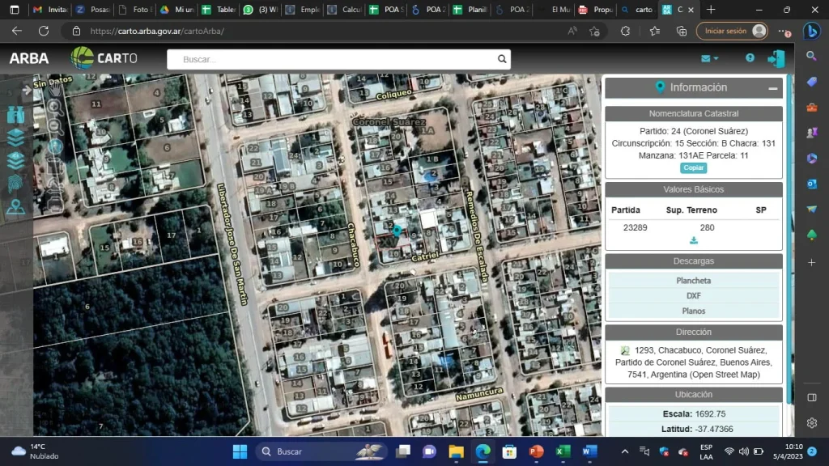Open the DXF download link
Viewport: 829px width, 466px height.
(x=693, y=296)
